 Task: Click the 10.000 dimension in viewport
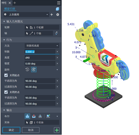(x=76, y=52)
